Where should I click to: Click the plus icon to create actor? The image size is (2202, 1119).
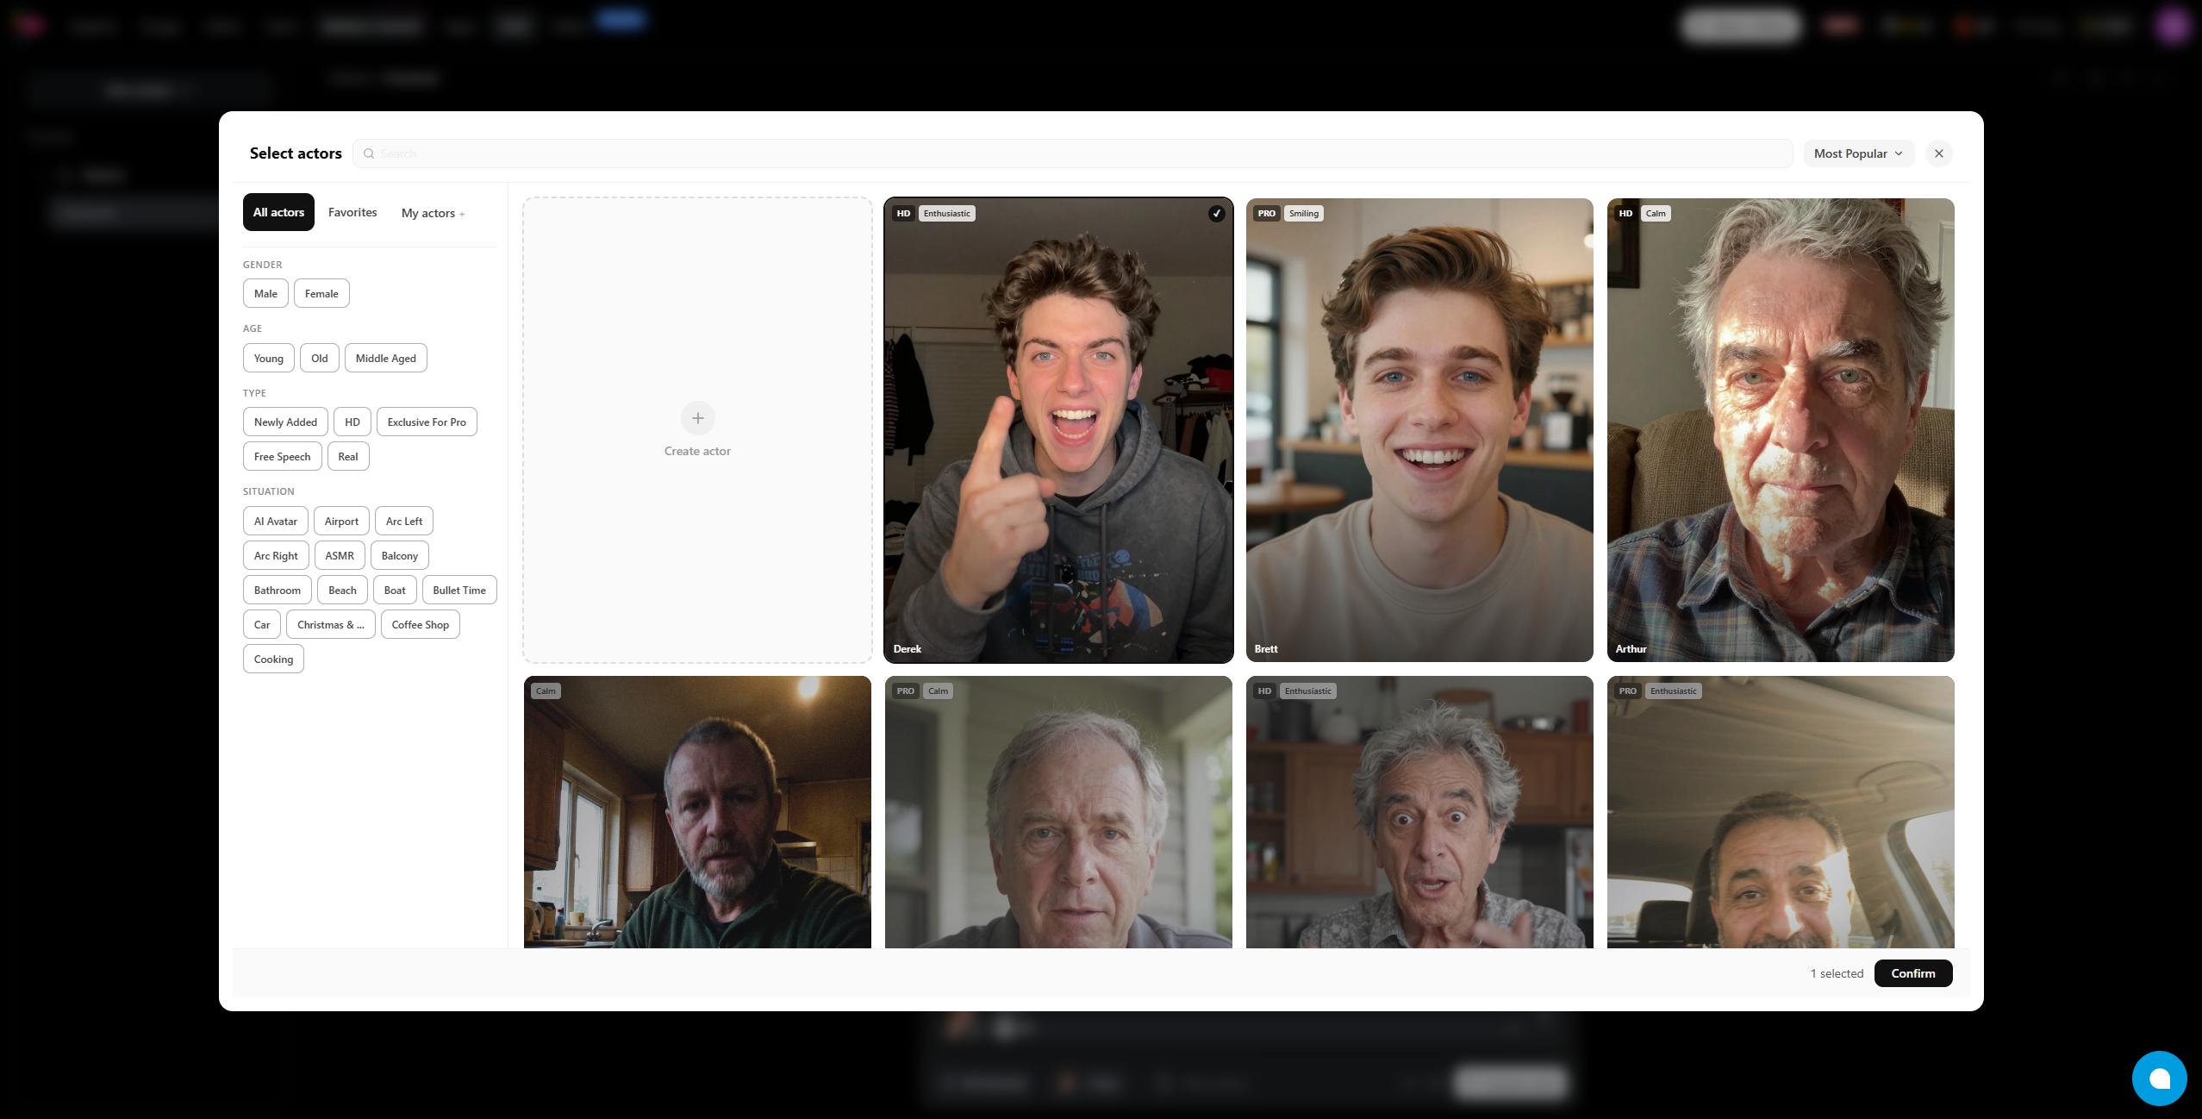click(697, 418)
